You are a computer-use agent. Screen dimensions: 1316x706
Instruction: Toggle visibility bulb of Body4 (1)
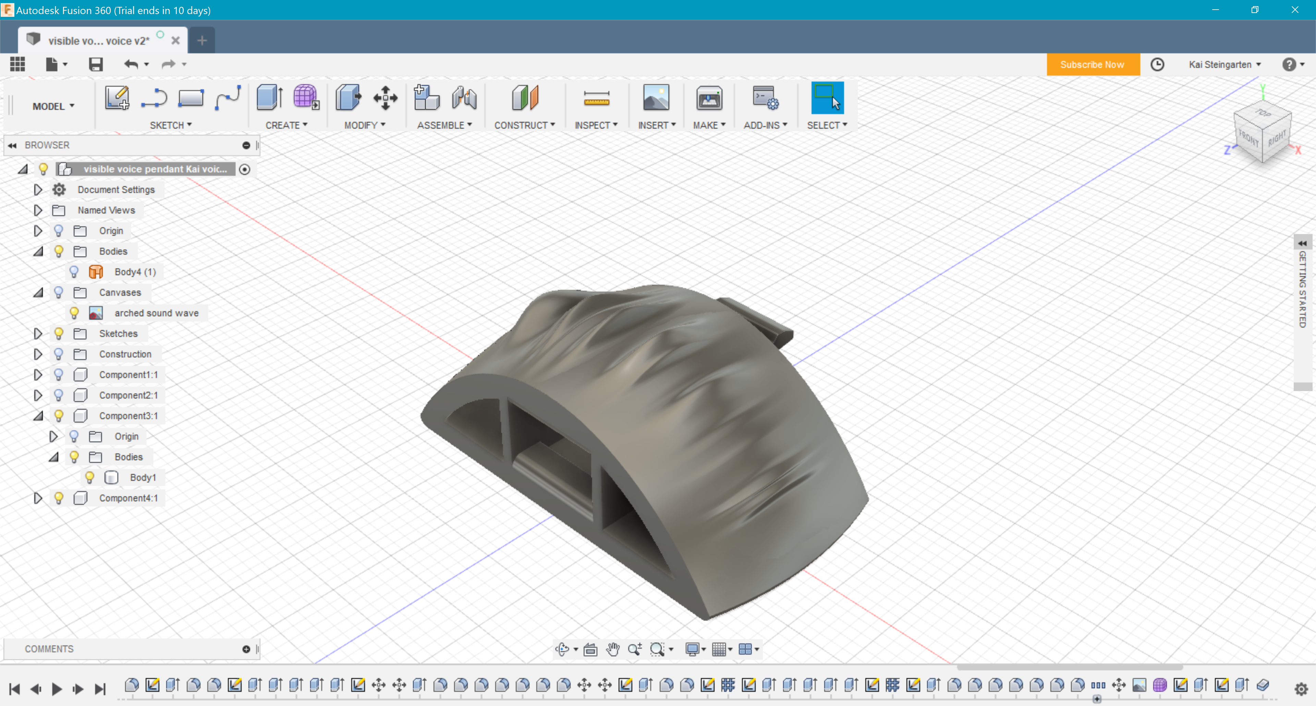click(x=74, y=272)
